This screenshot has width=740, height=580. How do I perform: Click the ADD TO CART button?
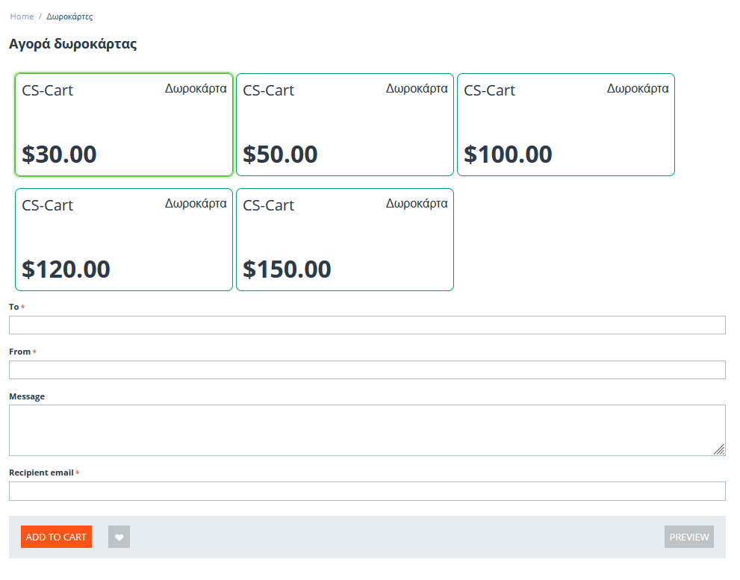coord(56,537)
